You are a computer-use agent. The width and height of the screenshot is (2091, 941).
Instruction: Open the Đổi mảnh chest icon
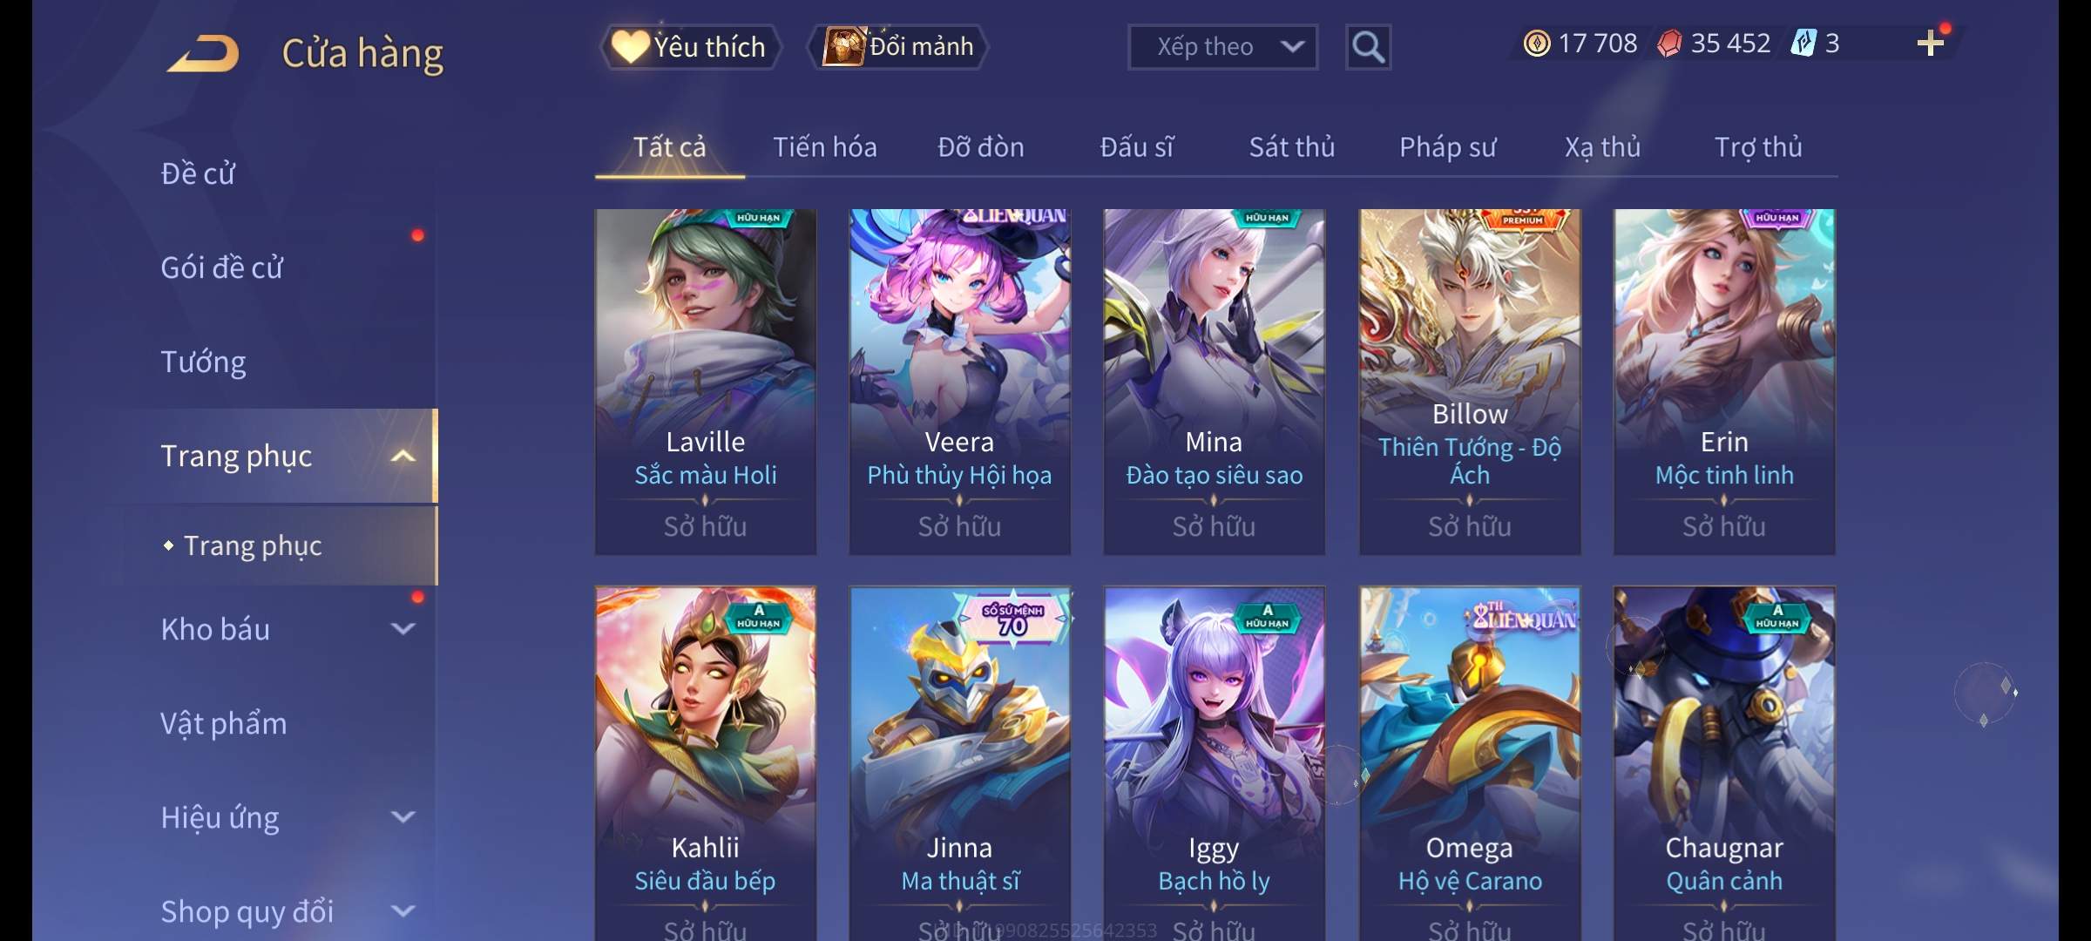843,47
